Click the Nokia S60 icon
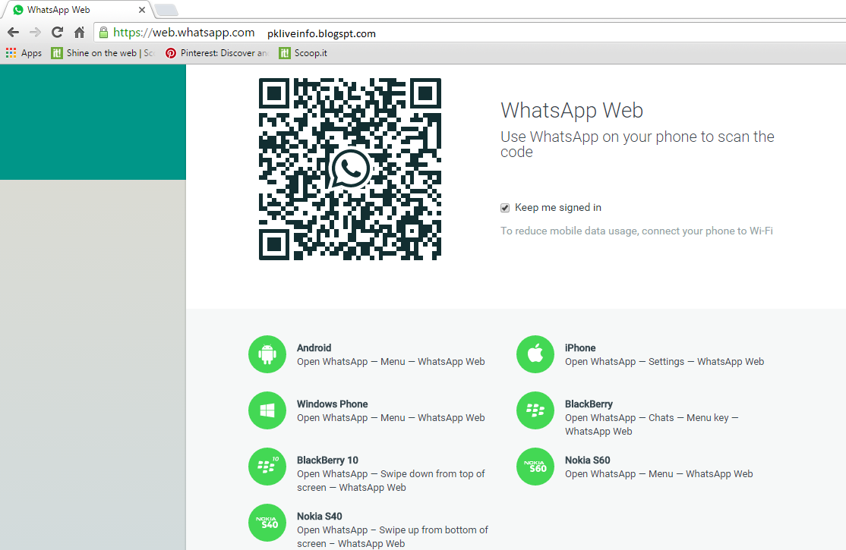 pos(535,467)
